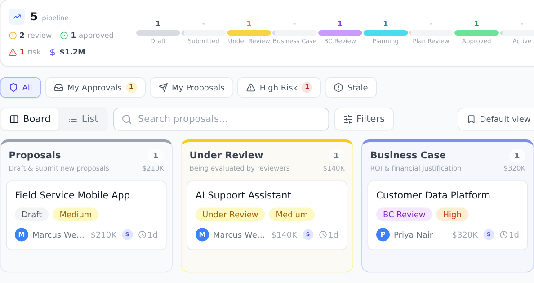534x283 pixels.
Task: Click the High Risk count badge
Action: pos(307,87)
